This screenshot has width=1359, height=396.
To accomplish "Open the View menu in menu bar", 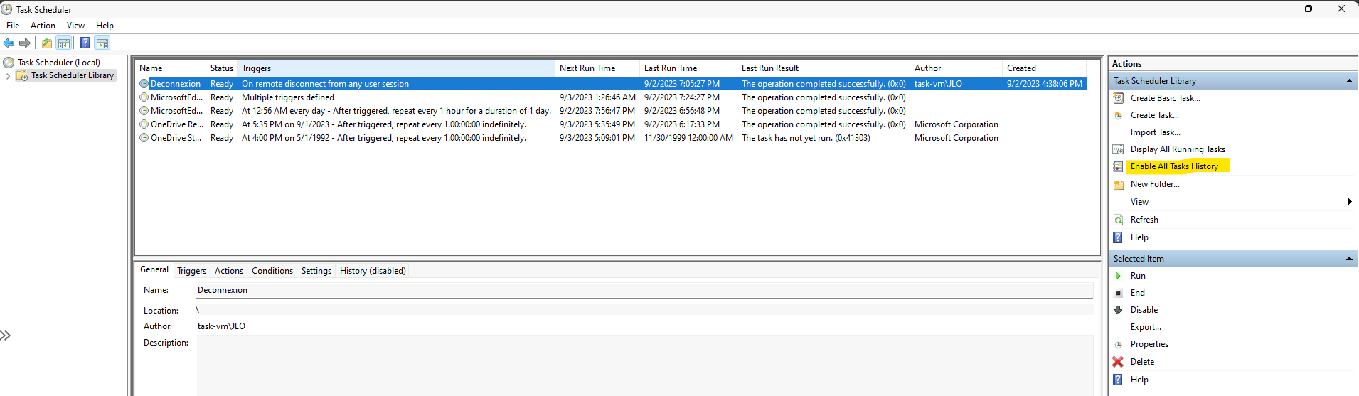I will (75, 26).
